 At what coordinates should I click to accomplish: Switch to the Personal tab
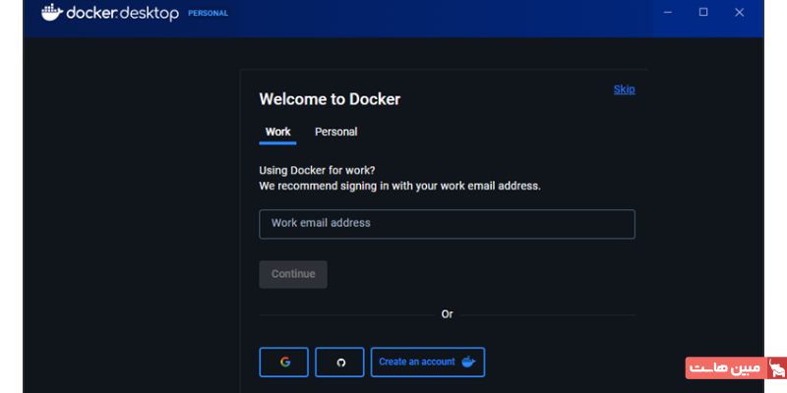click(x=335, y=132)
